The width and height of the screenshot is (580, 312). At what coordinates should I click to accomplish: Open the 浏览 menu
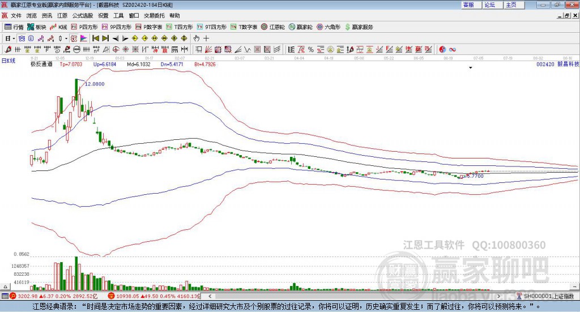(x=32, y=15)
